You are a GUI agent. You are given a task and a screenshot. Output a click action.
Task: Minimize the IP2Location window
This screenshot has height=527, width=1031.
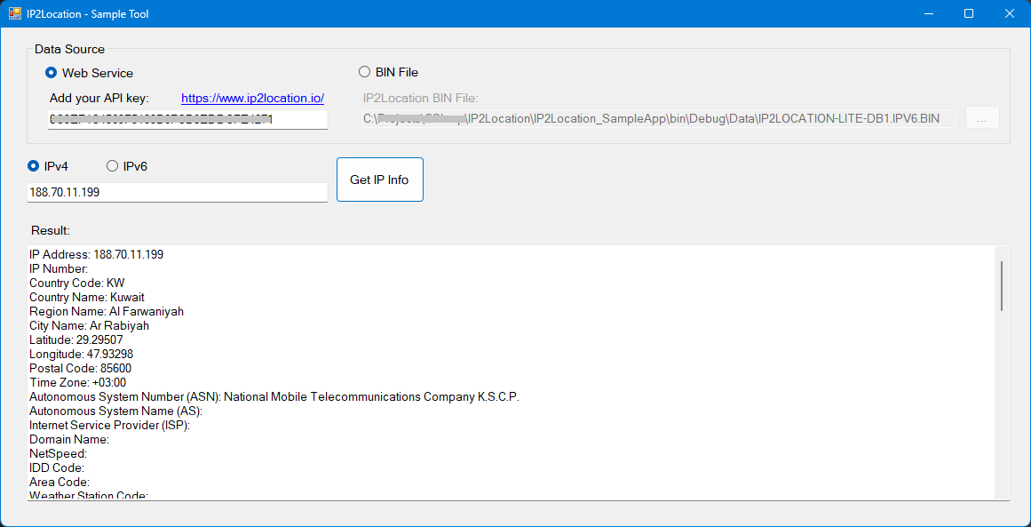(x=928, y=13)
